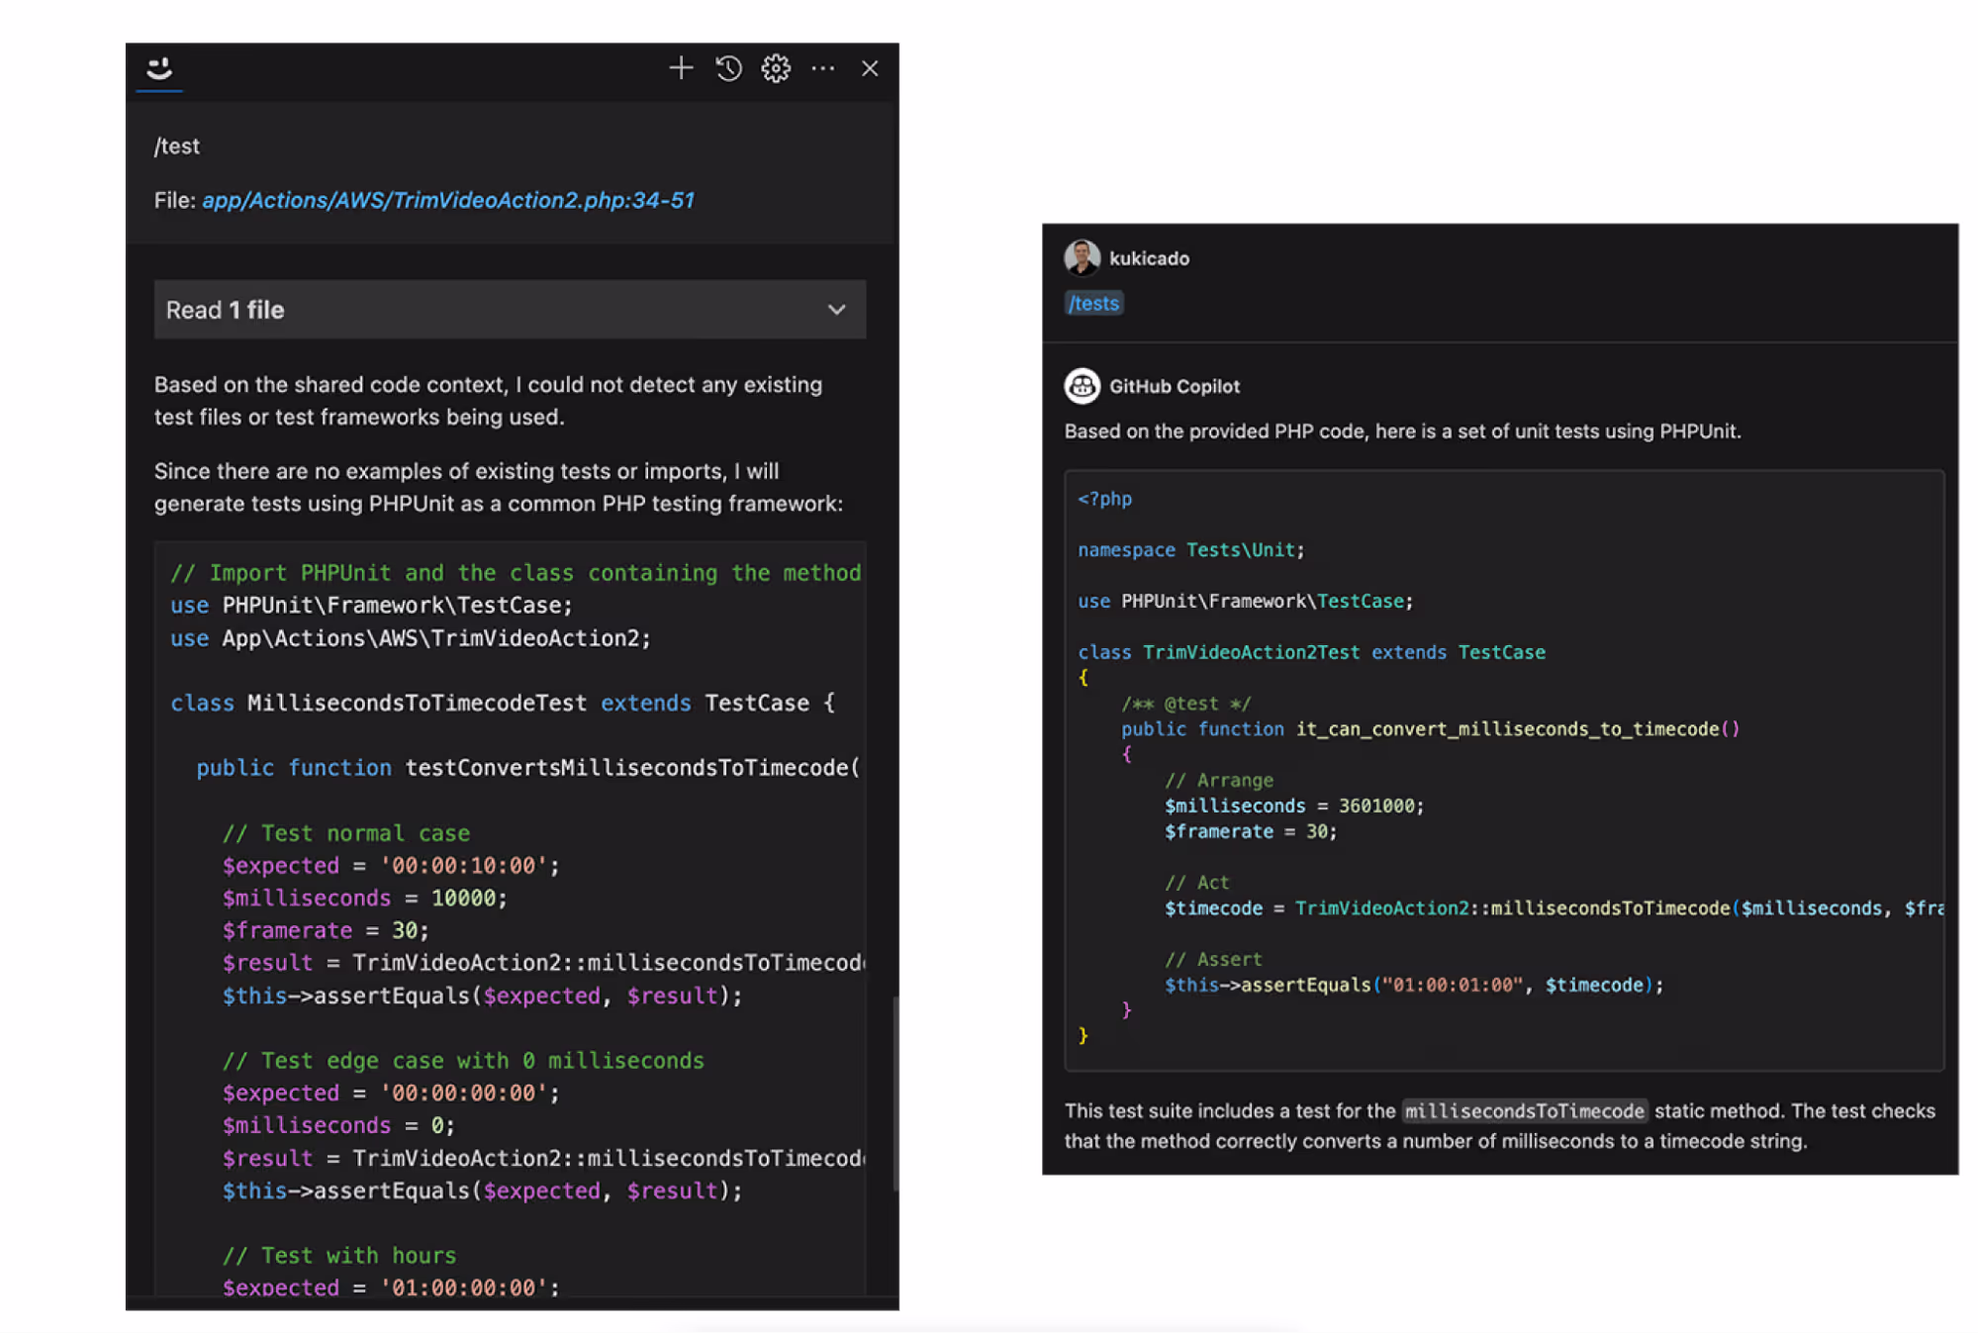Screen dimensions: 1978x1333
Task: Click '$expected = '00:00:10:00';' line
Action: pyautogui.click(x=391, y=866)
